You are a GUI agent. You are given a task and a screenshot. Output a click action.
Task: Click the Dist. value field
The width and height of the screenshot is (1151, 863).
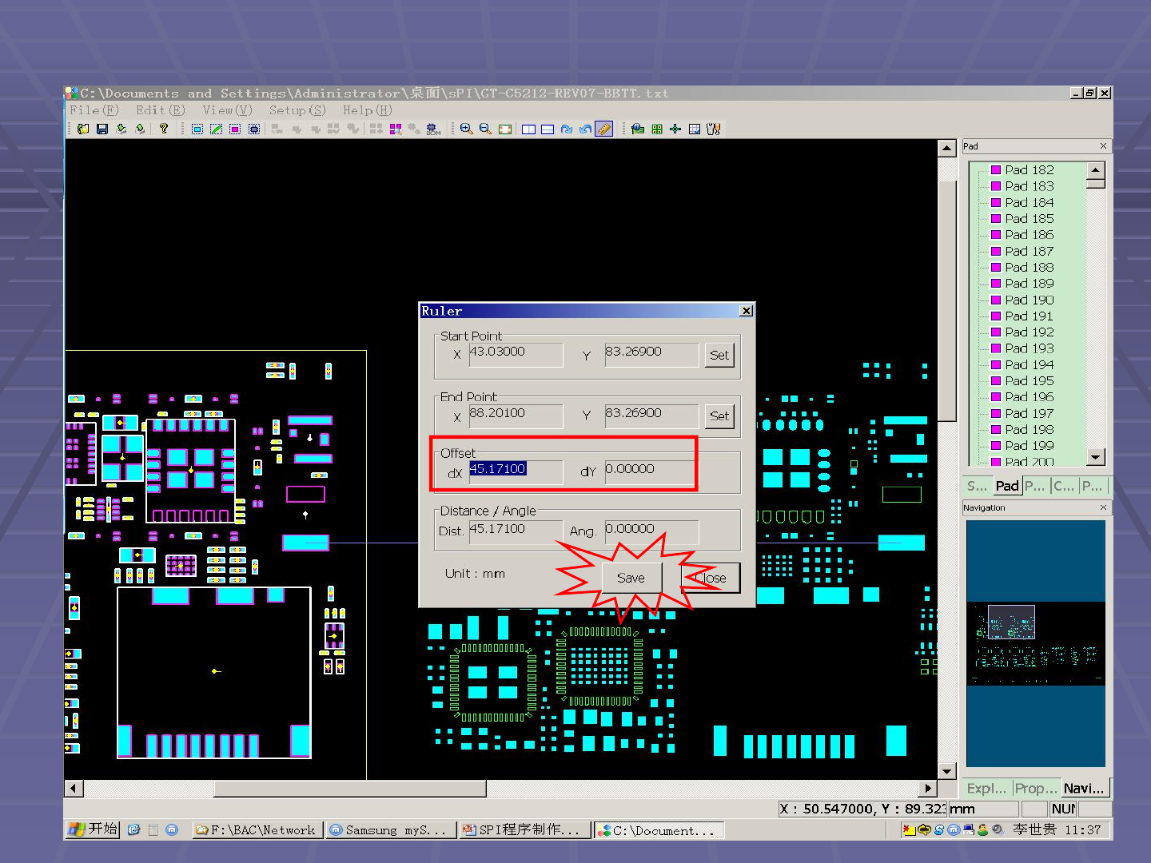(516, 531)
